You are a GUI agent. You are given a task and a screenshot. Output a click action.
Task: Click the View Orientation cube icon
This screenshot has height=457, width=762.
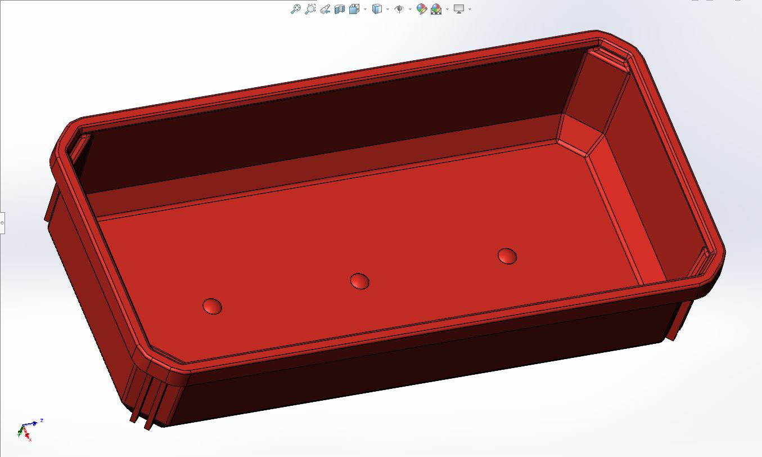pyautogui.click(x=354, y=9)
